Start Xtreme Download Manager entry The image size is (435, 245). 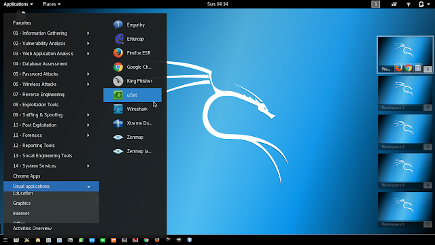tap(133, 123)
